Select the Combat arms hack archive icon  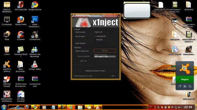[35, 82]
